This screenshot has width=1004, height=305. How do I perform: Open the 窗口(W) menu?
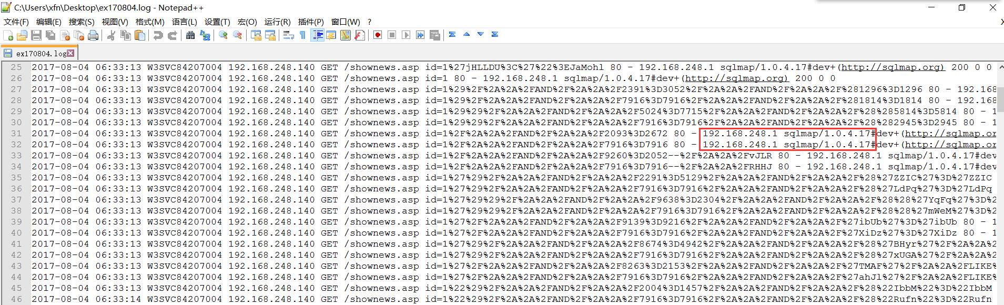pos(346,22)
